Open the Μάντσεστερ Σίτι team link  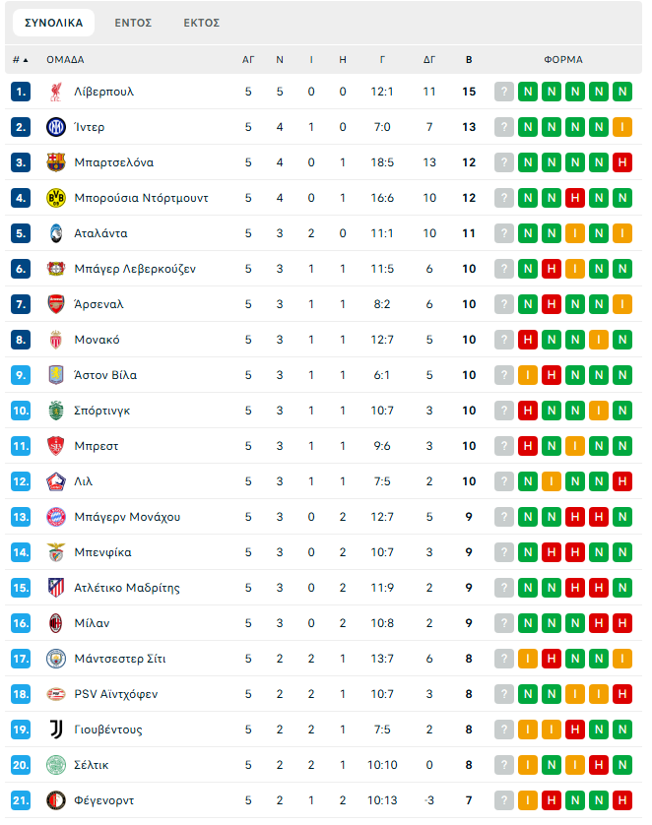[119, 659]
